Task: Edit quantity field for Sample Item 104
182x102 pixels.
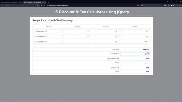Action: 77,42
